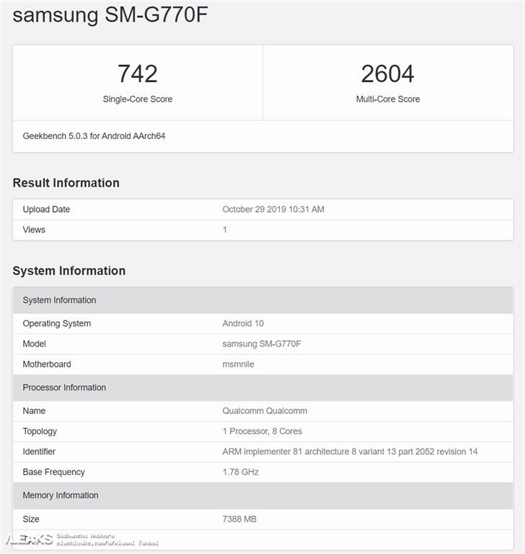Screen dimensions: 525x554
Task: Click the Geekbench 5.0.3 for Android AArch64 text
Action: point(94,135)
